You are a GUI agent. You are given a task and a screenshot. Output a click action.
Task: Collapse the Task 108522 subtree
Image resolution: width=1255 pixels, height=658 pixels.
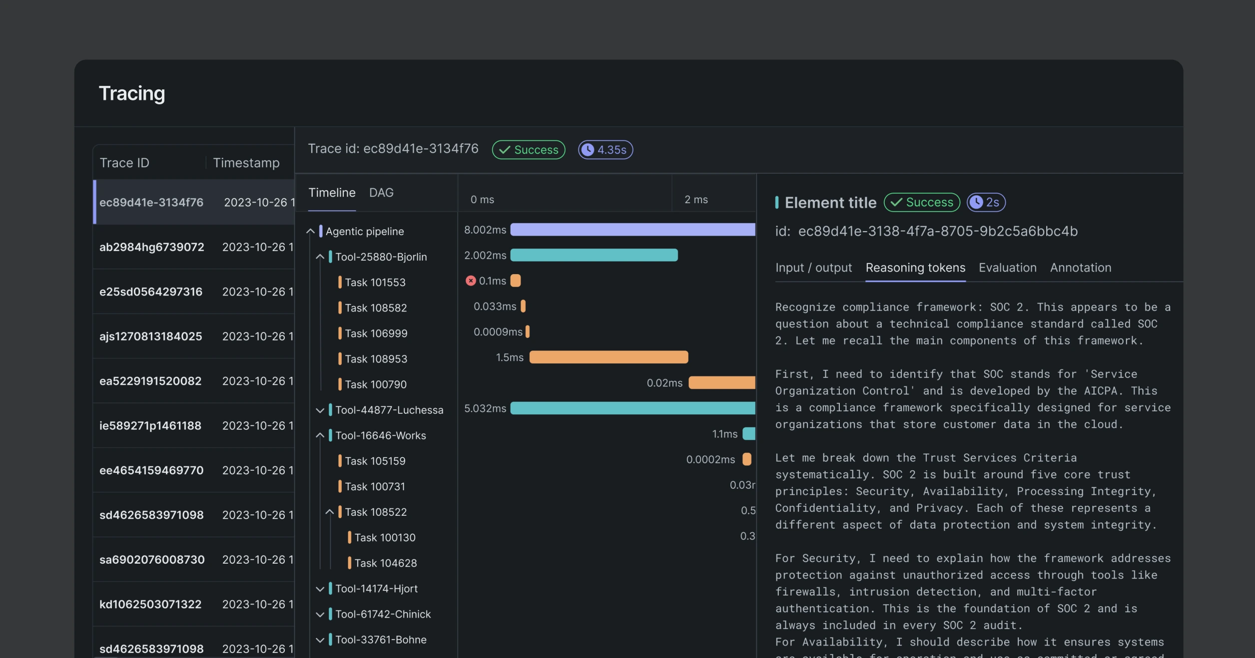coord(330,512)
